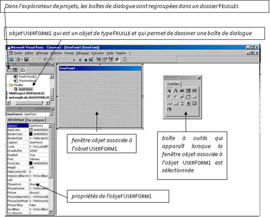
Task: Select the OptionButton control in the toolbox
Action: point(175,97)
